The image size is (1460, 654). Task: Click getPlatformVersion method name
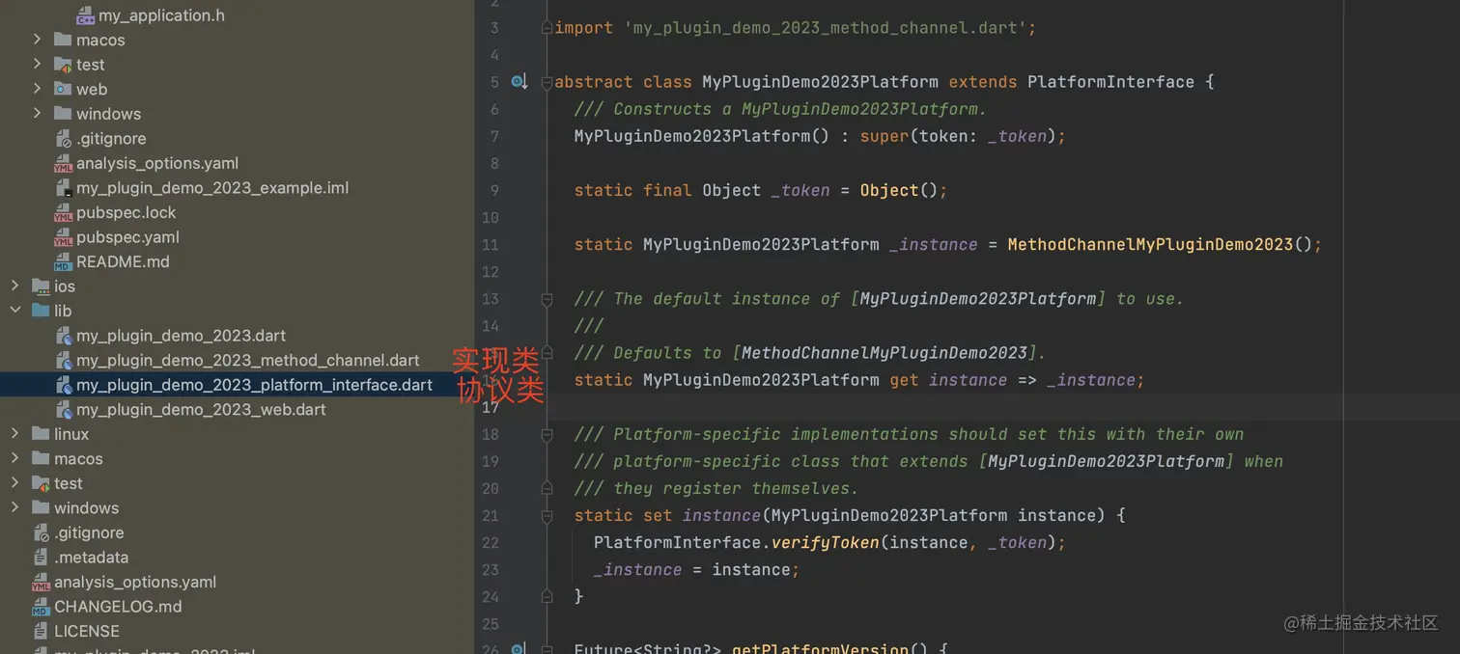tap(821, 647)
